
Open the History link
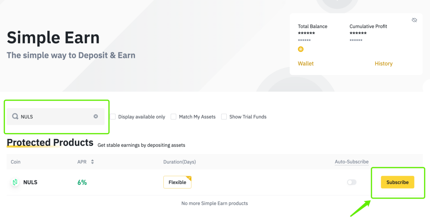click(x=383, y=63)
